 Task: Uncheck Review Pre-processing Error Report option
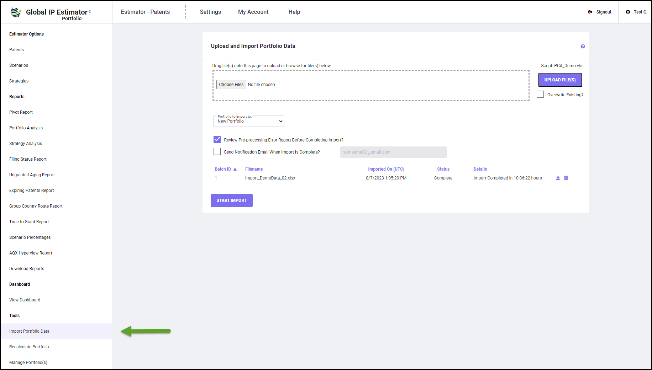coord(217,139)
